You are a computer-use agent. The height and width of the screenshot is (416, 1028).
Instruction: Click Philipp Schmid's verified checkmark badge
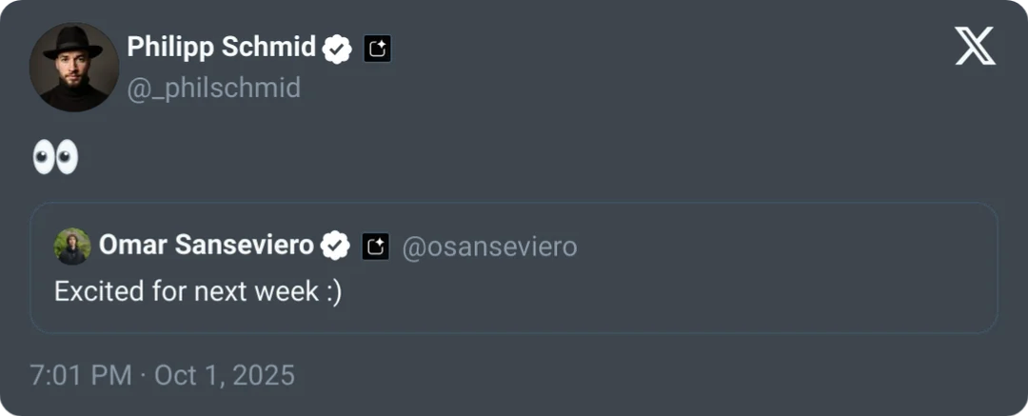pyautogui.click(x=337, y=48)
